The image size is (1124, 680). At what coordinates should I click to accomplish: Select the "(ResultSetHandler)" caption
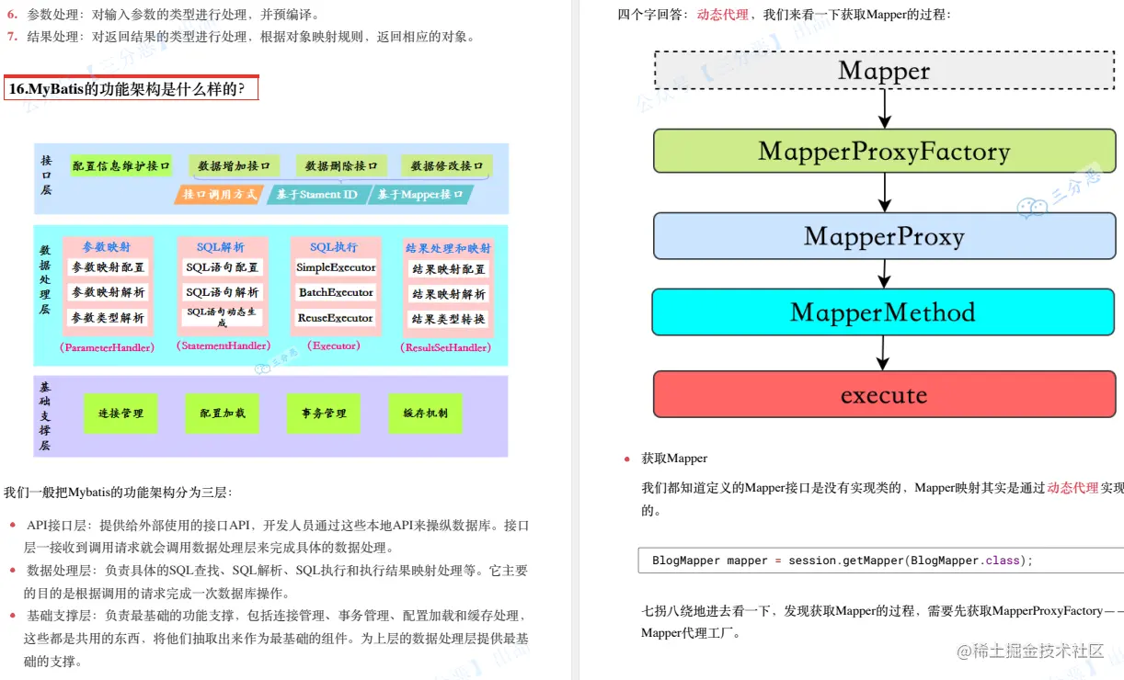point(445,348)
